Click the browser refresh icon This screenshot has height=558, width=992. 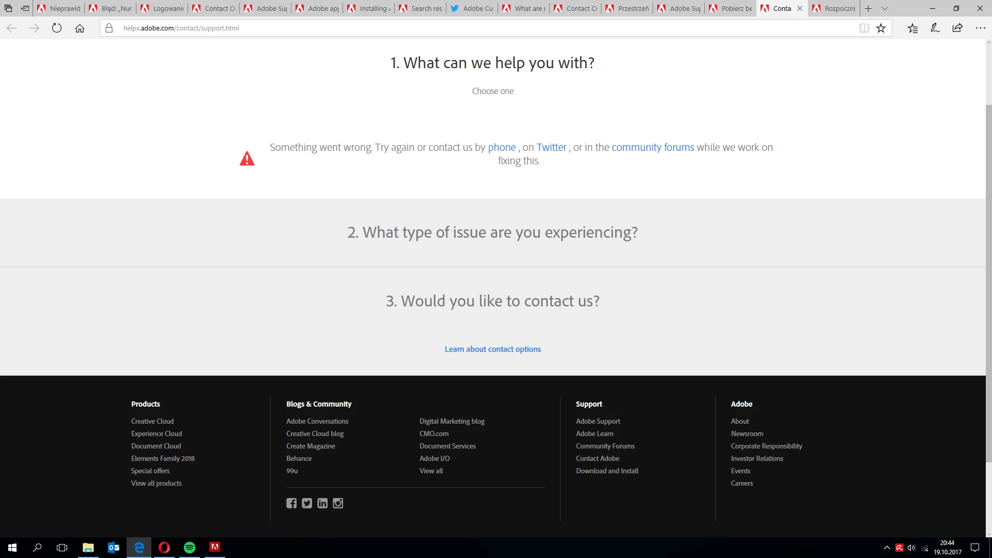[x=57, y=28]
